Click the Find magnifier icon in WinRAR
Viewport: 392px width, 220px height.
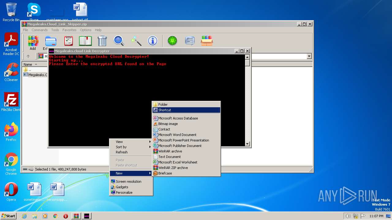coord(119,41)
